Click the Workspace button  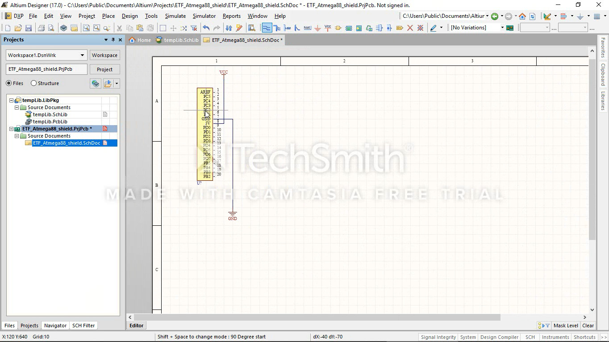(104, 55)
